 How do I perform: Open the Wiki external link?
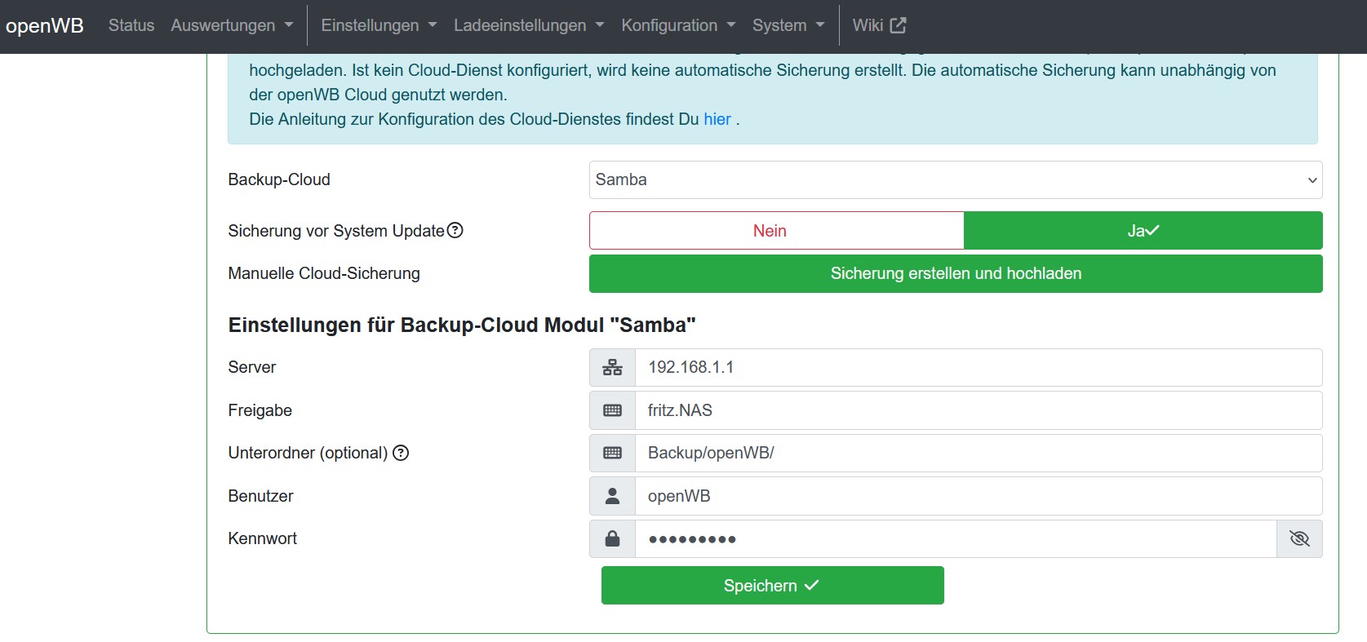pos(879,25)
